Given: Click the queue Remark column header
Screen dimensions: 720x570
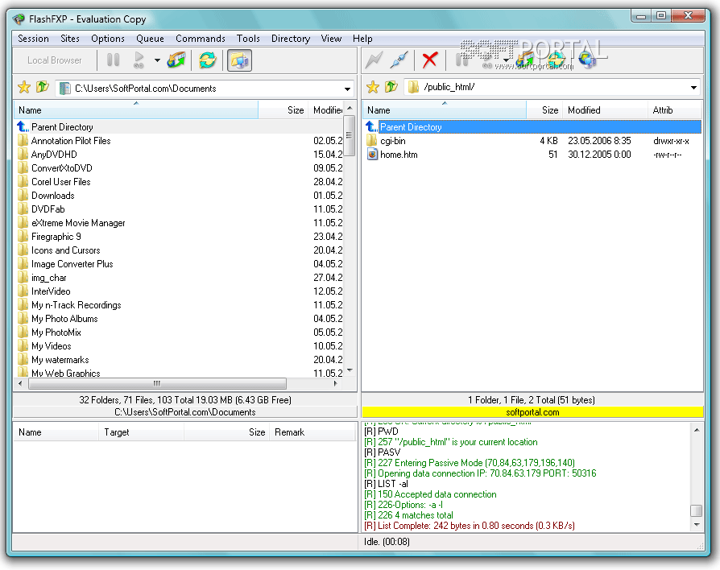Looking at the screenshot, I should [312, 432].
